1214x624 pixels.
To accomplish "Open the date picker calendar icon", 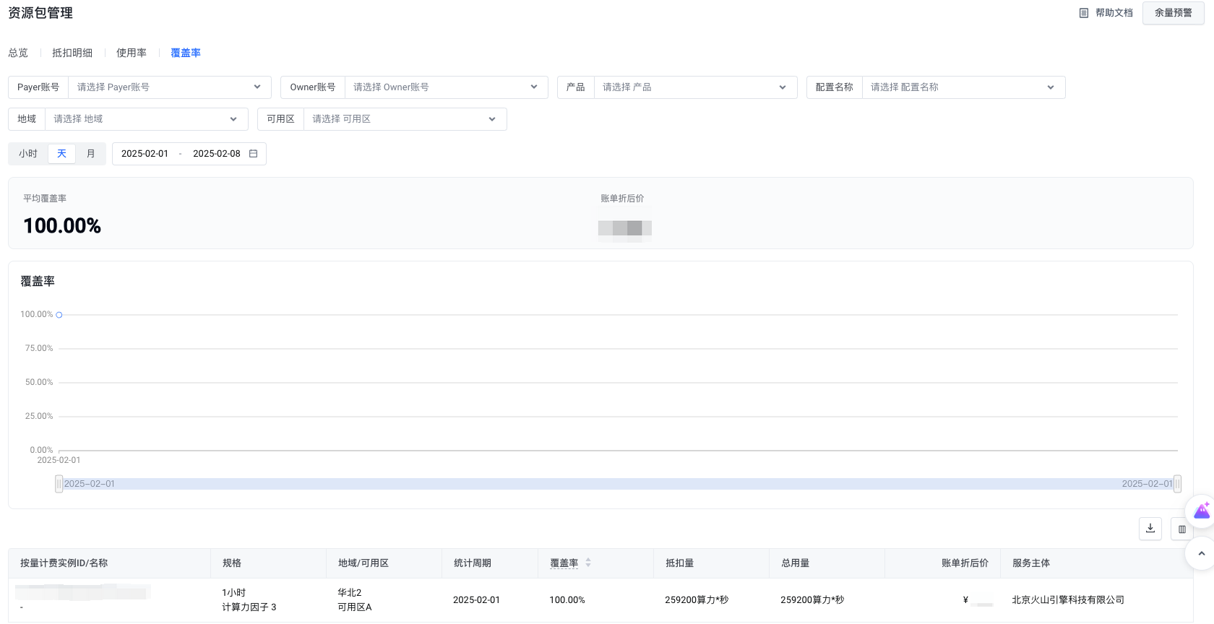I will [254, 154].
